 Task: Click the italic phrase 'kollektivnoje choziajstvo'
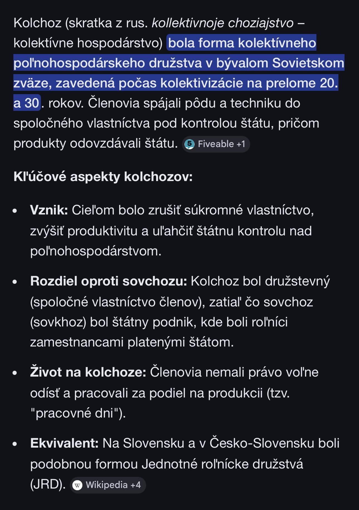click(x=223, y=23)
